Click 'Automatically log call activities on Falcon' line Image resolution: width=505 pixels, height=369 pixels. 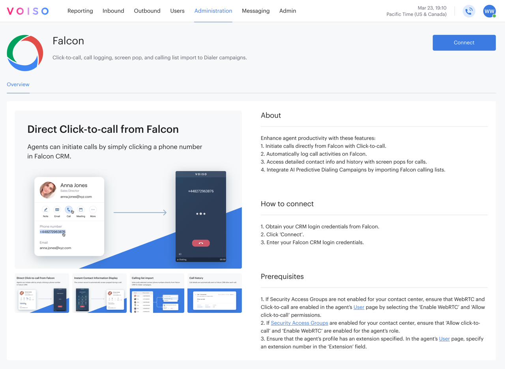314,154
